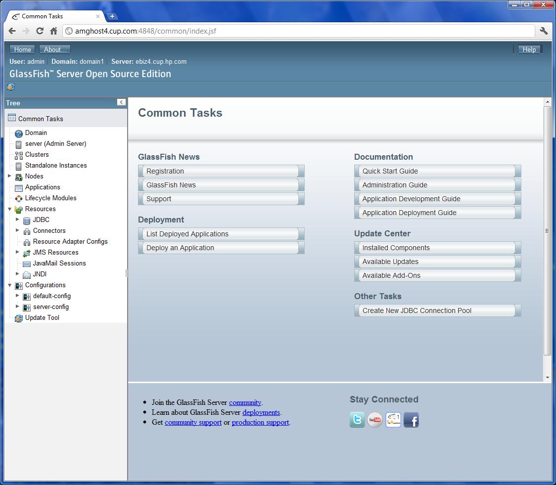Collapse the Resources tree branch

click(9, 209)
